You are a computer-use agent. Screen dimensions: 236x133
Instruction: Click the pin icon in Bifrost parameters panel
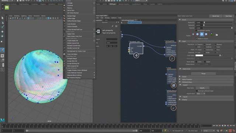tap(112, 26)
